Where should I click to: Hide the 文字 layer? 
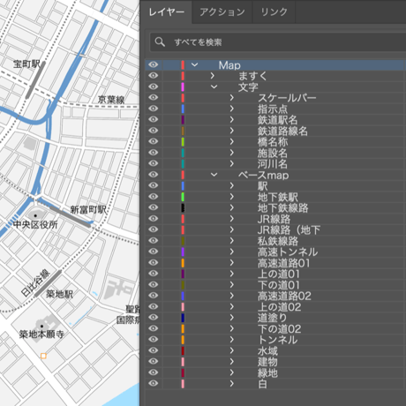tap(154, 86)
